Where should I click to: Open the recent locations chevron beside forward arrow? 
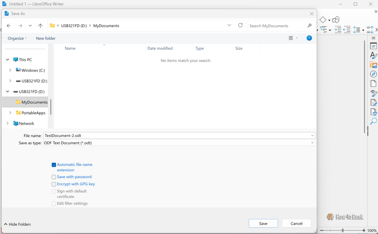(x=30, y=26)
